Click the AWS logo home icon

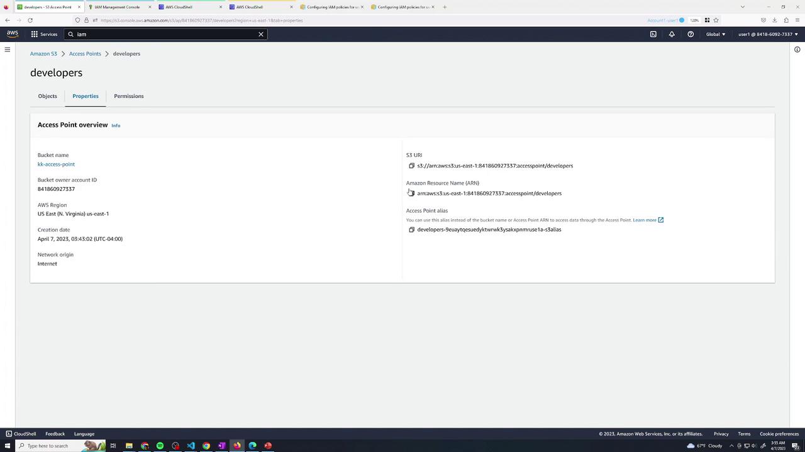click(x=13, y=34)
